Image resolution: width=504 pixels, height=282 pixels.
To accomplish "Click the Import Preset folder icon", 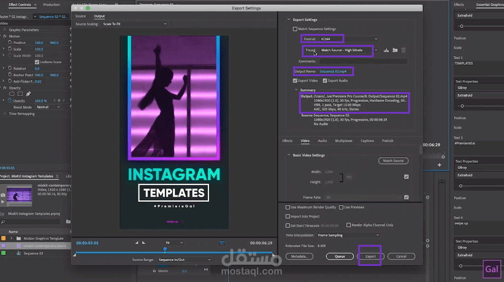I will pos(395,50).
